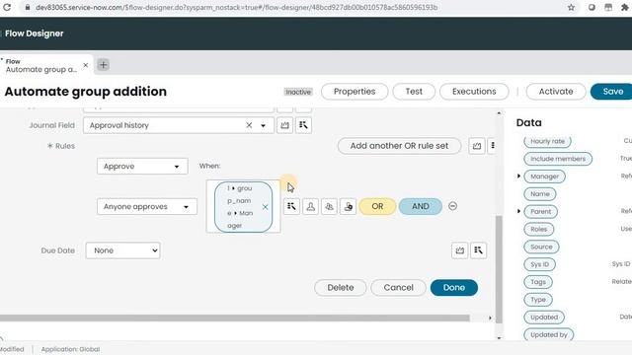Add a user approver icon
Viewport: 632px width, 355px height.
tap(310, 206)
